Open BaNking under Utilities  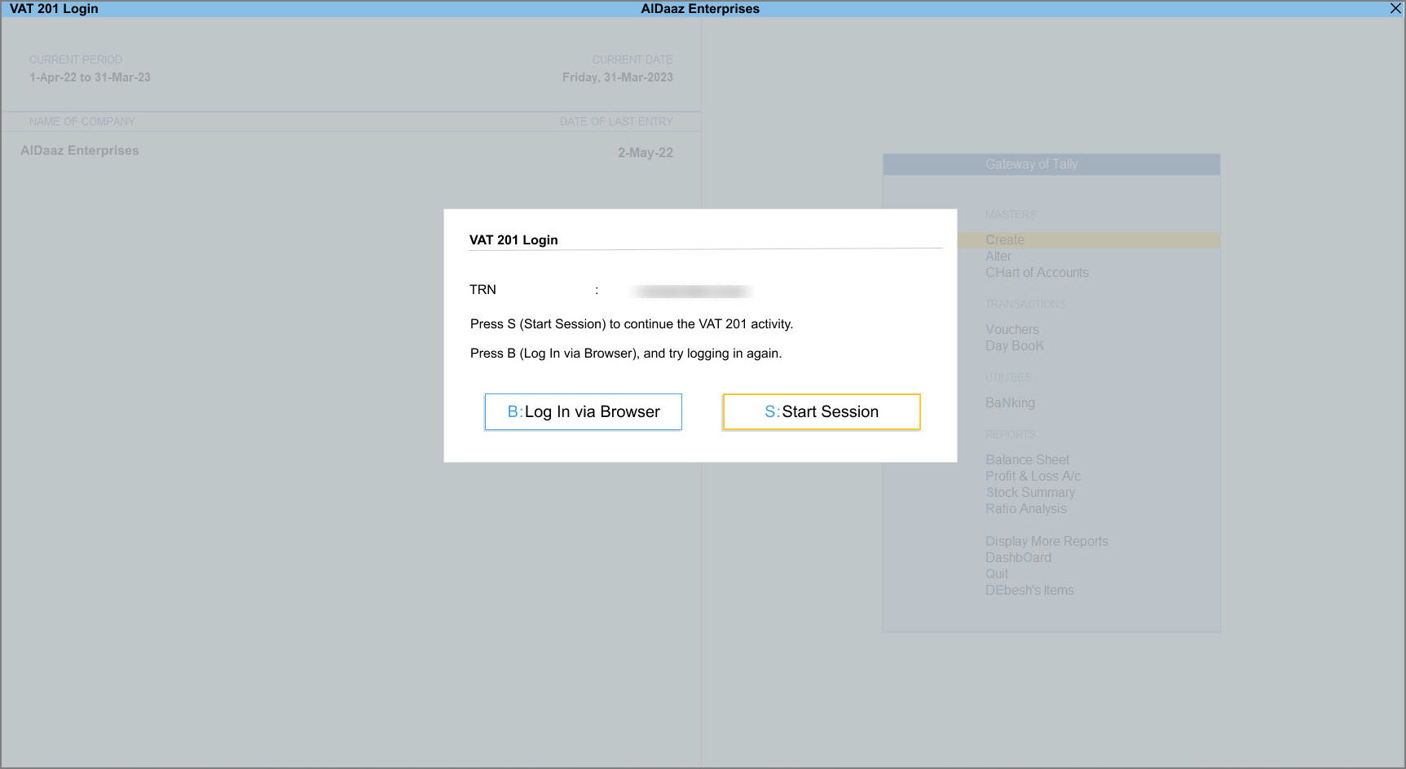[x=1010, y=402]
